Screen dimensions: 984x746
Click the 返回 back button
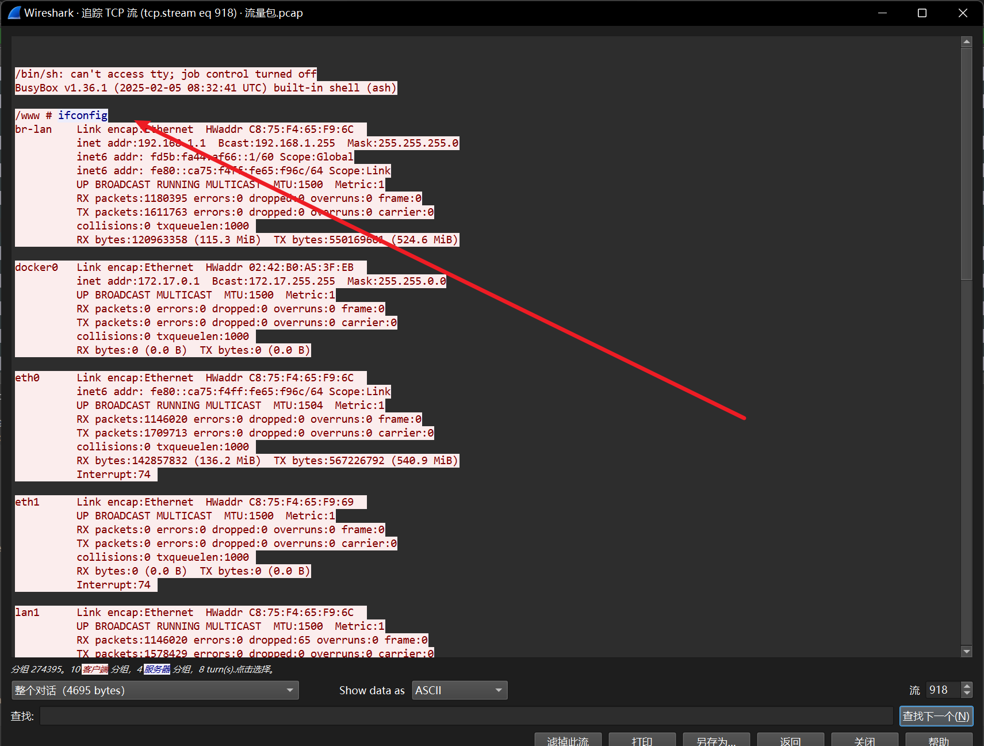790,740
